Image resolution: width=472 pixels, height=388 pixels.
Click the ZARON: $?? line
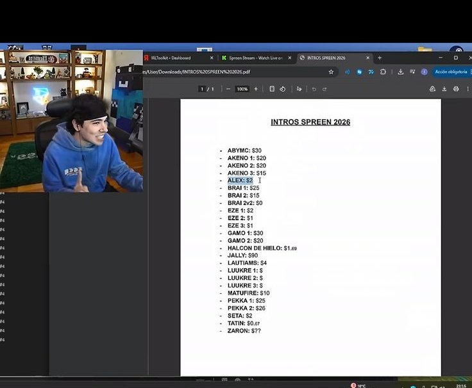[x=244, y=331]
